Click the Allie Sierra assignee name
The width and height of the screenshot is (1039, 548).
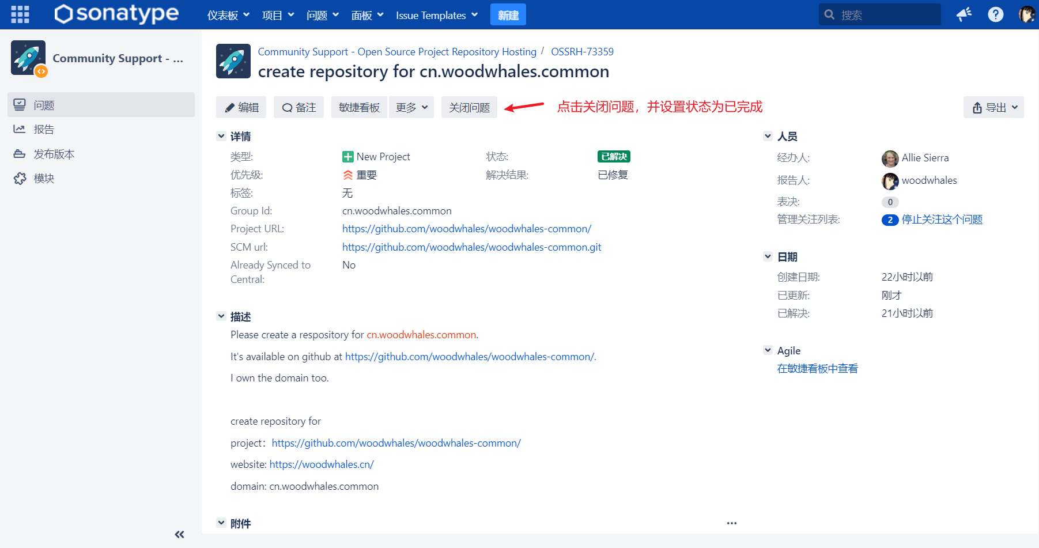coord(925,158)
